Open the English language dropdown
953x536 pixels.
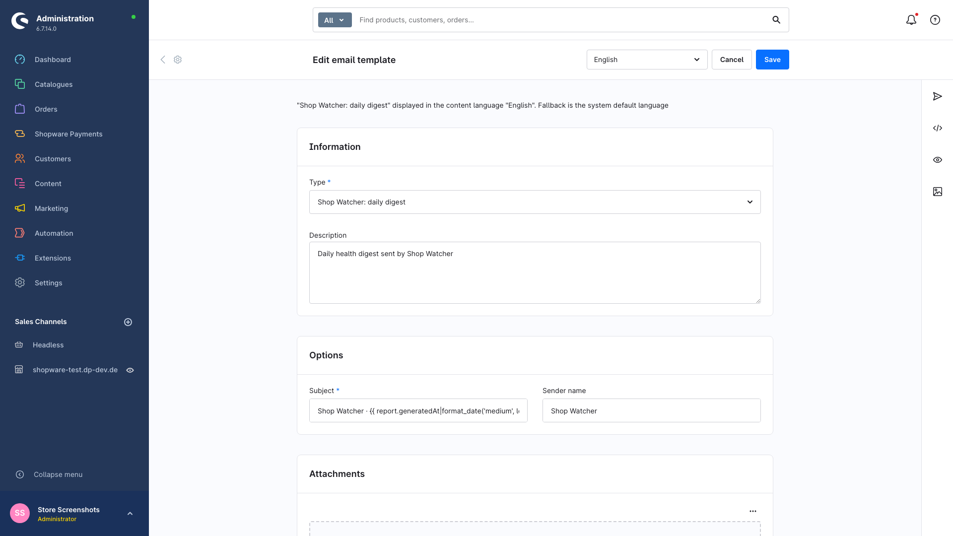[647, 60]
